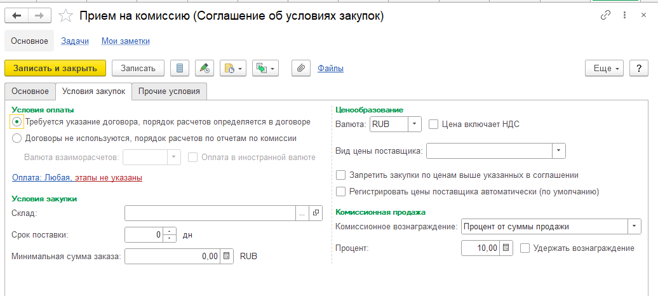Click into the Склад input field
This screenshot has width=658, height=296.
[210, 213]
